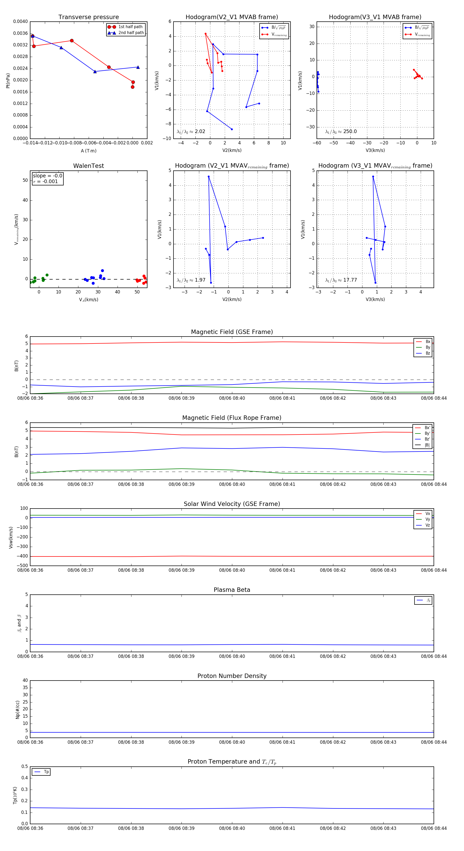Click Vz legend entry in solar wind plot
Image resolution: width=464 pixels, height=851 pixels.
(423, 525)
